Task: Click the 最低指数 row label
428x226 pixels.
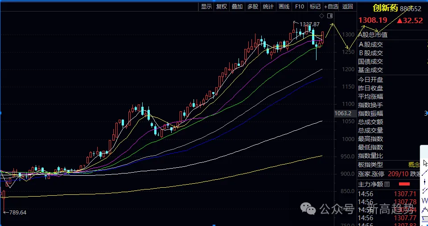Action: 370,147
